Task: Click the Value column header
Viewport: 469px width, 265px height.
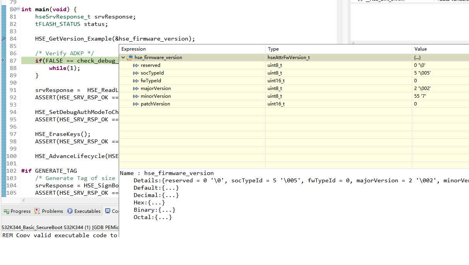Action: pos(440,49)
